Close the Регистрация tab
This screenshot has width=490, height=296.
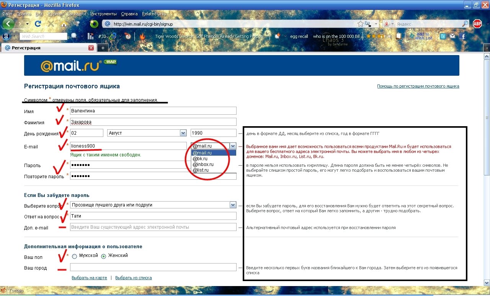91,48
